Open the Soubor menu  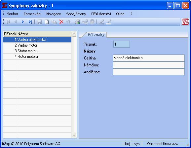point(13,14)
